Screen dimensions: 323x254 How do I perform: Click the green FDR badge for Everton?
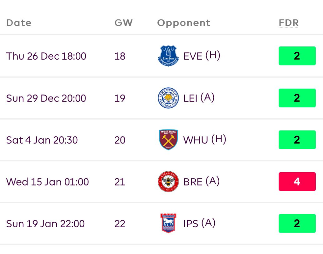tap(297, 56)
